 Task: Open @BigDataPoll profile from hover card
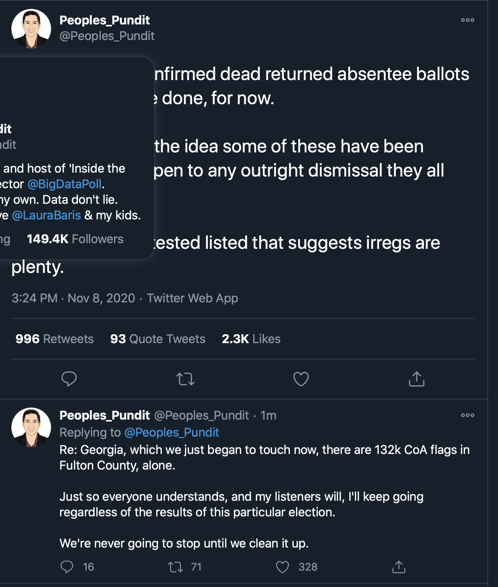(65, 184)
